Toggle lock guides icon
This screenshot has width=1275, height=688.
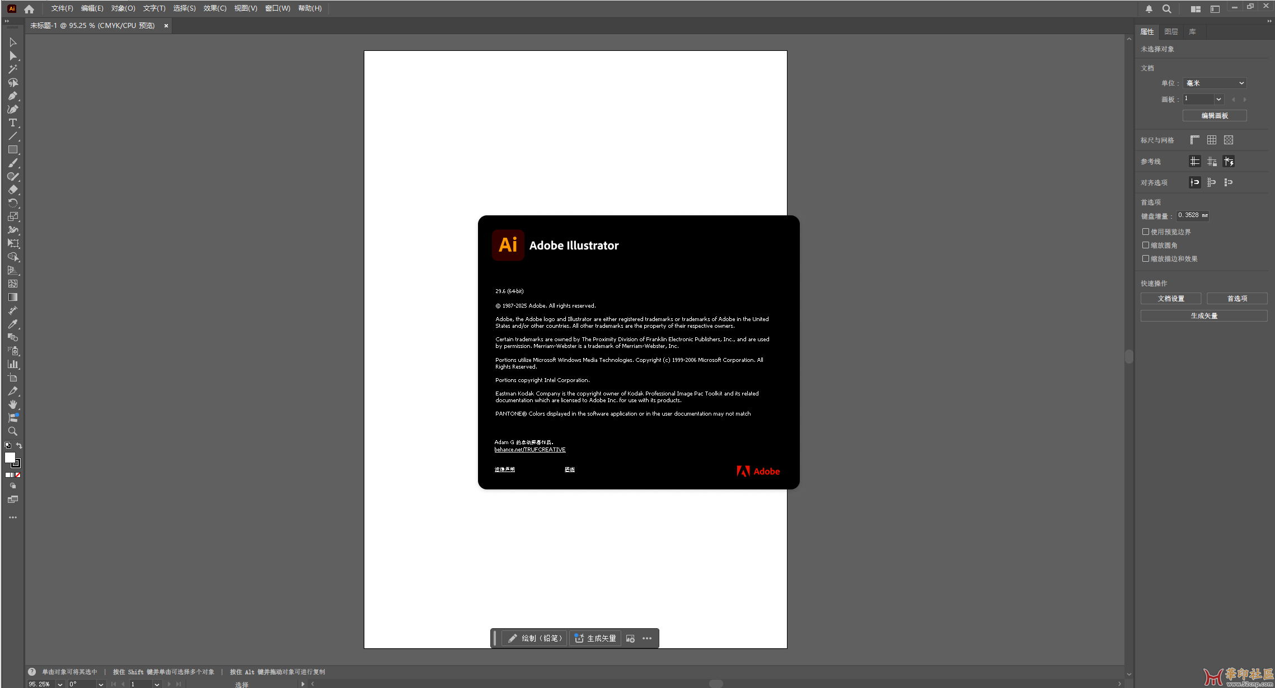(x=1212, y=161)
